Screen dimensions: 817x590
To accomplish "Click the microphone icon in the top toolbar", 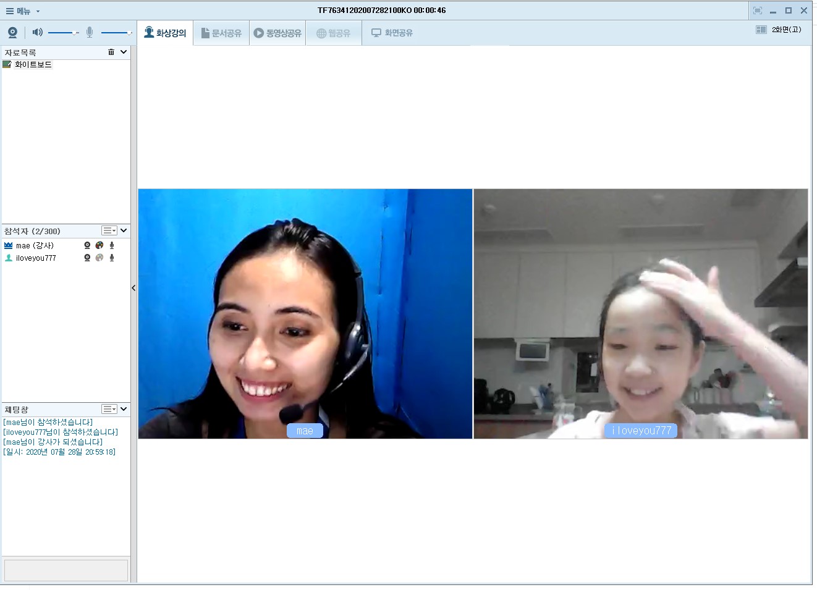I will tap(90, 33).
